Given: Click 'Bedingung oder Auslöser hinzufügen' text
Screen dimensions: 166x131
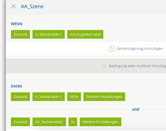Looking at the screenshot, I should [137, 66].
